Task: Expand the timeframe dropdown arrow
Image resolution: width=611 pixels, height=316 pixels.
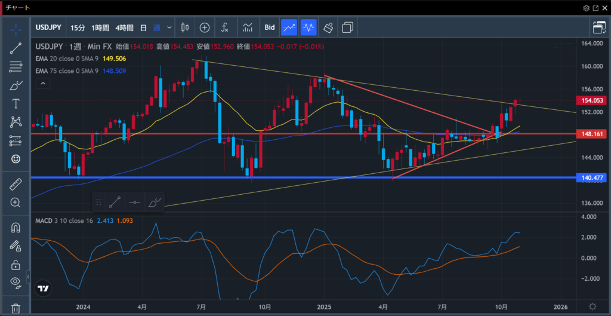Action: 170,27
